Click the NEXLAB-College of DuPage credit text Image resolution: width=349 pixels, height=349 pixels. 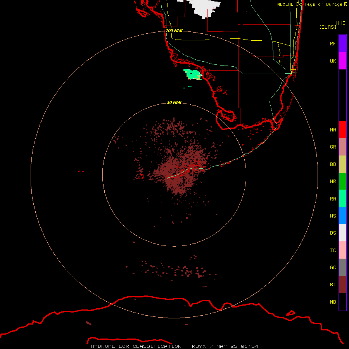tap(309, 4)
